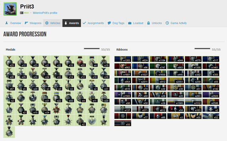Viewport: 227px width, 141px height.
Task: Open MilenkoPriit's profile link
Action: [x=45, y=13]
